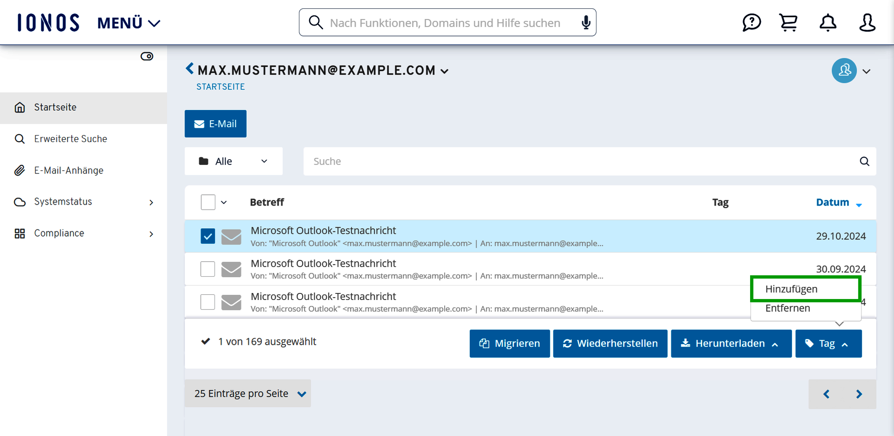Open the Microsoft Outlook-Testnachricht dated 30.09.2024
The width and height of the screenshot is (894, 436).
pos(323,264)
